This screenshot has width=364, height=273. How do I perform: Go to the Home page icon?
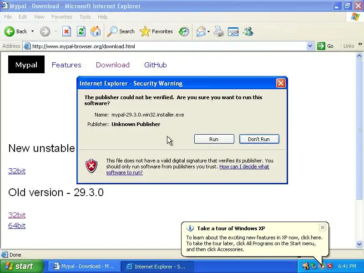point(96,31)
